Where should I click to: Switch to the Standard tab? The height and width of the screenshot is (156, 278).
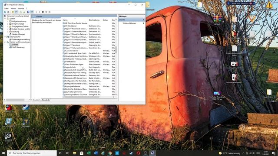45,100
